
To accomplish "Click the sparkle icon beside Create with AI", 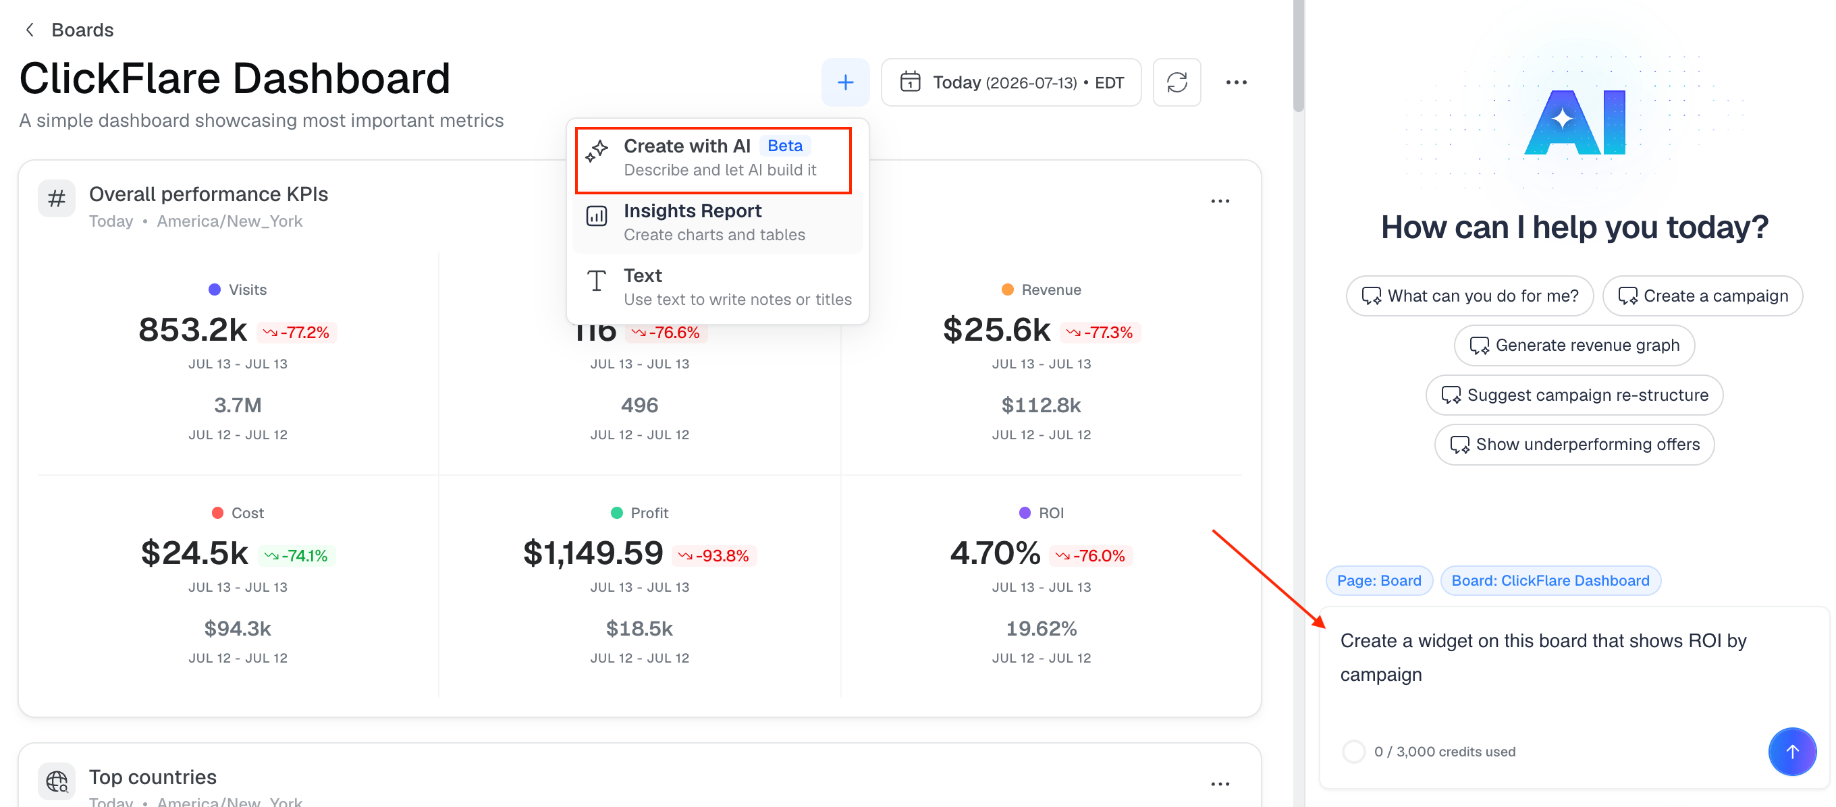I will coord(597,151).
